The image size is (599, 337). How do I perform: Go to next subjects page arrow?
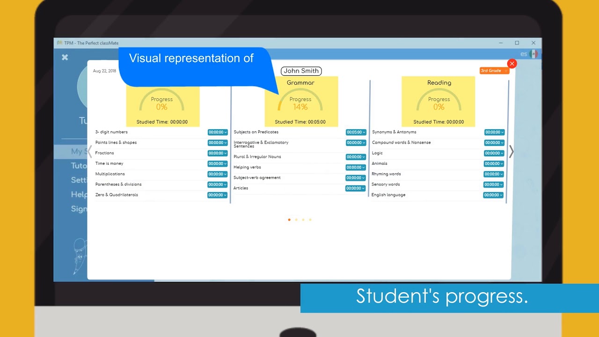point(511,152)
